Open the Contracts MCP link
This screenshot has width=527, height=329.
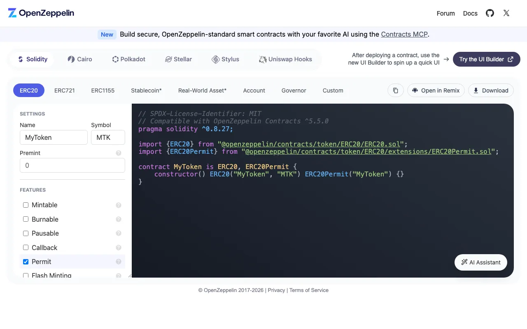point(404,35)
